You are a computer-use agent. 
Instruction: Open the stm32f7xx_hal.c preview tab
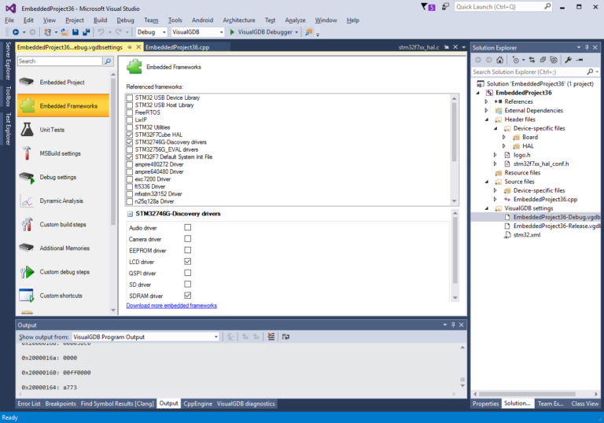(x=418, y=47)
